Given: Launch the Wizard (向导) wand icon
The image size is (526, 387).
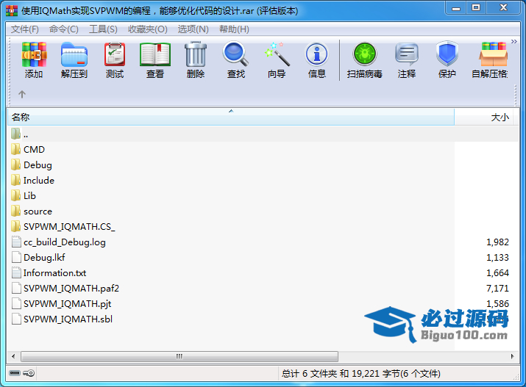Looking at the screenshot, I should pos(277,60).
